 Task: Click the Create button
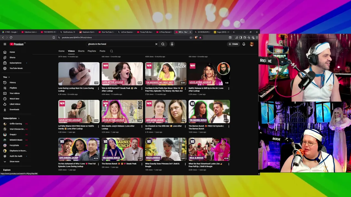pyautogui.click(x=233, y=44)
